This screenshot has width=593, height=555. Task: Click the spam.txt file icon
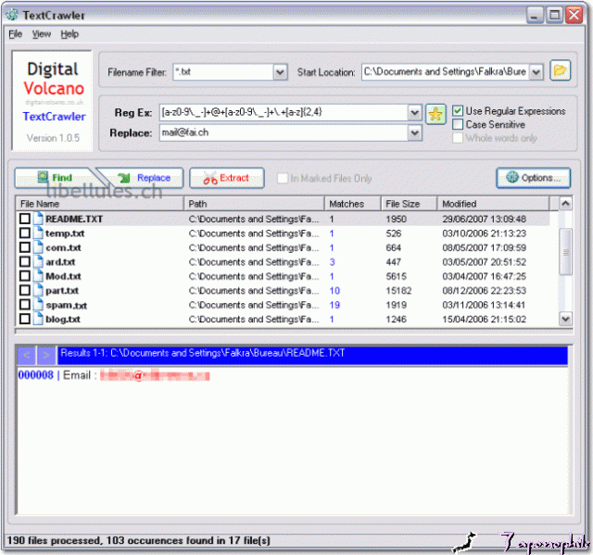tap(38, 305)
